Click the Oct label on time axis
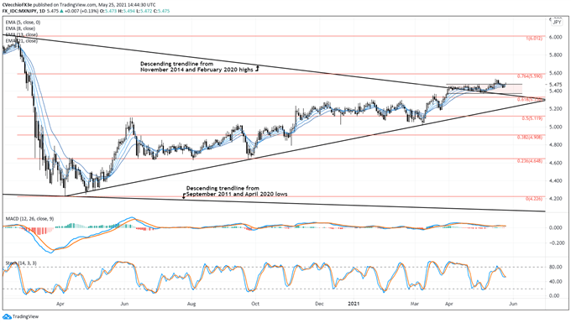The height and width of the screenshot is (323, 571). click(x=255, y=304)
